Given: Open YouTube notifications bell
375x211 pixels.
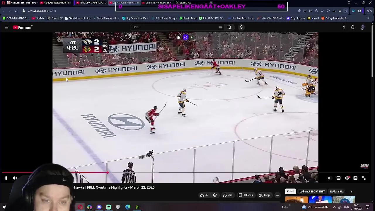Looking at the screenshot, I should tap(353, 27).
